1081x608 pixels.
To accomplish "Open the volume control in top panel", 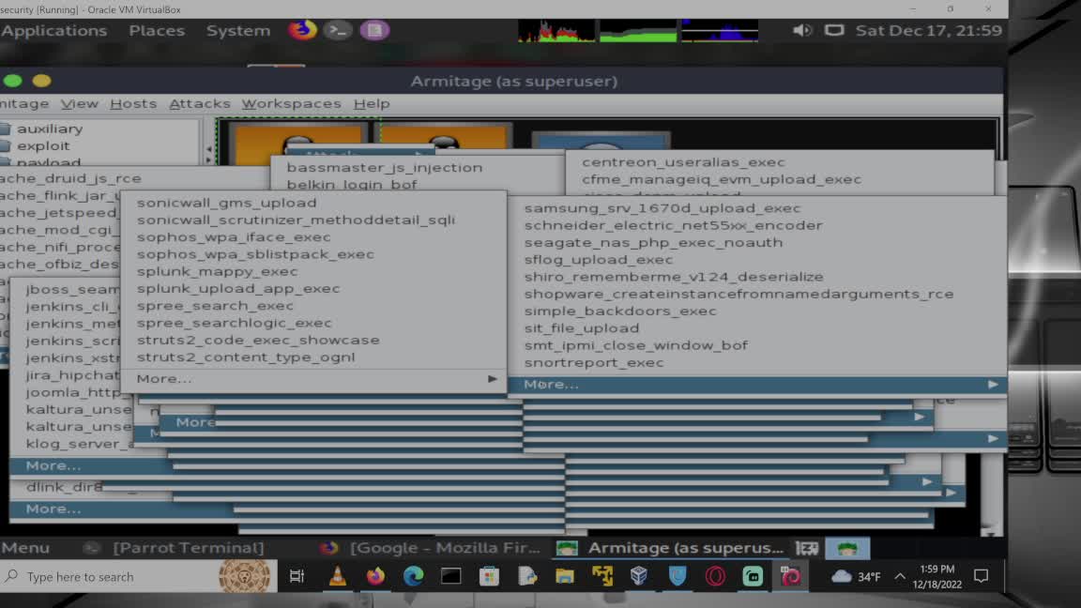I will pos(801,30).
